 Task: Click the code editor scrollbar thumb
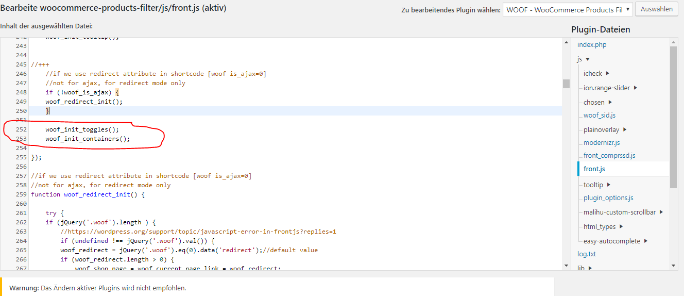[x=566, y=84]
